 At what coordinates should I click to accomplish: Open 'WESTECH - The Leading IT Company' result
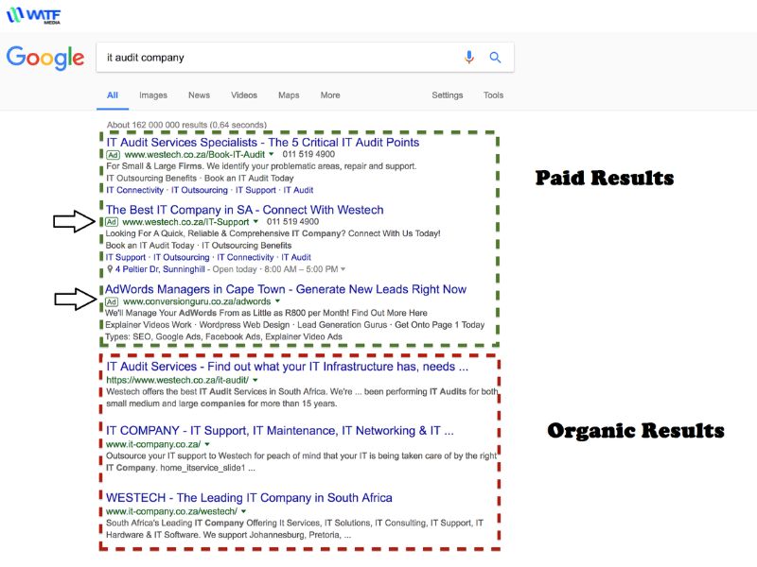click(249, 498)
